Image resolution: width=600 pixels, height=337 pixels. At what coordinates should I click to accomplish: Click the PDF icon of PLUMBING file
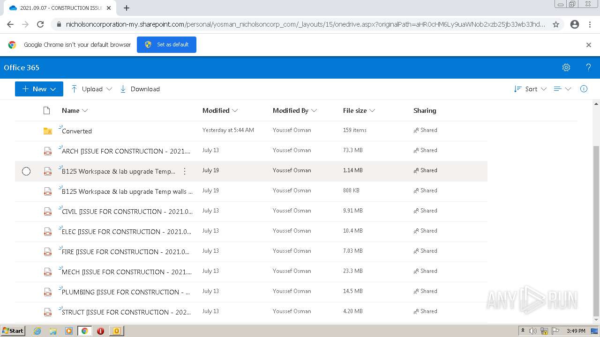click(x=47, y=292)
